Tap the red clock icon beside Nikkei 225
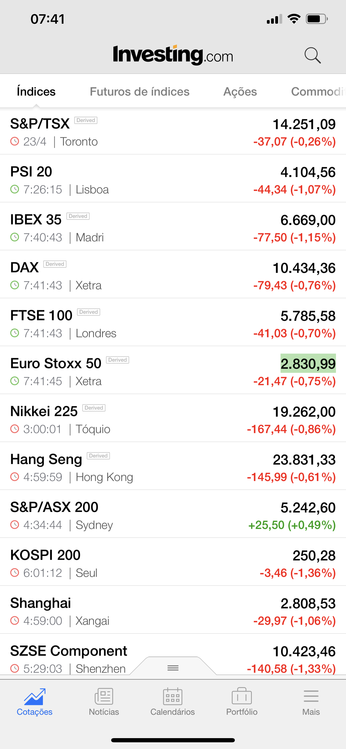 click(14, 429)
